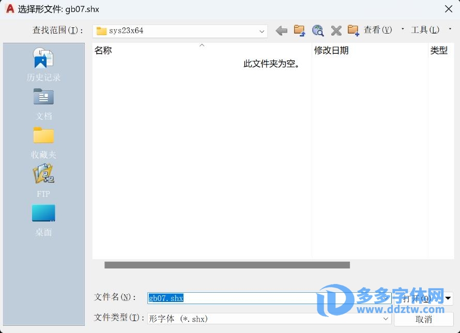This screenshot has width=460, height=333.
Task: Go up one folder level
Action: 299,31
